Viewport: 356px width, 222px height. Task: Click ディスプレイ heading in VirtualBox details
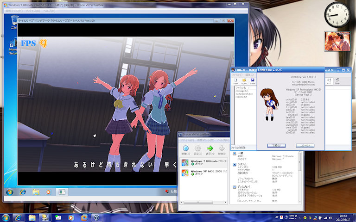pyautogui.click(x=244, y=187)
